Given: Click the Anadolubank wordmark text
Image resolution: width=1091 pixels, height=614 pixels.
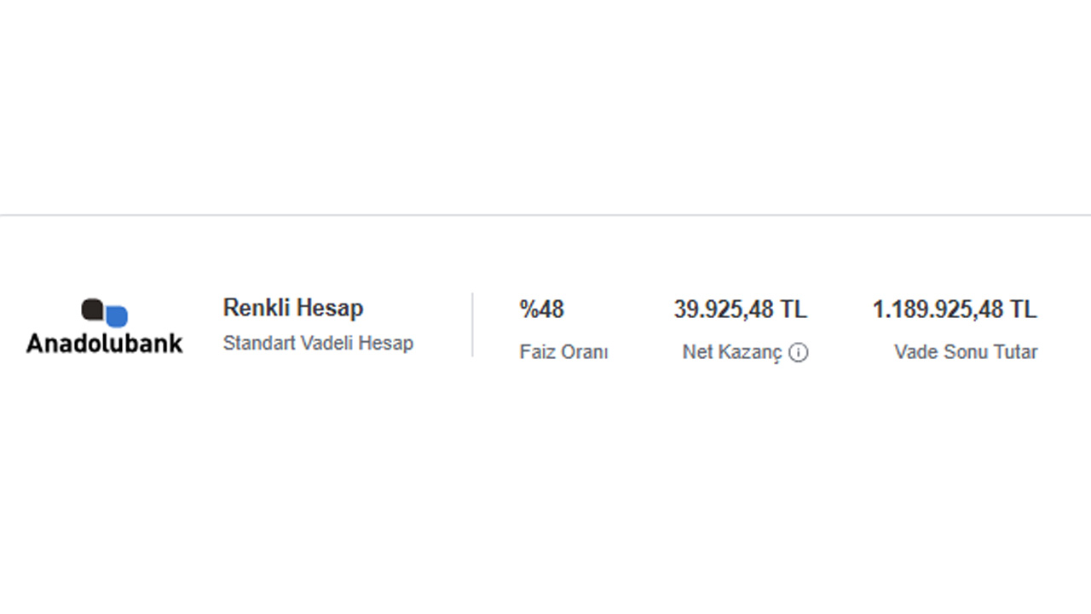Looking at the screenshot, I should click(104, 343).
